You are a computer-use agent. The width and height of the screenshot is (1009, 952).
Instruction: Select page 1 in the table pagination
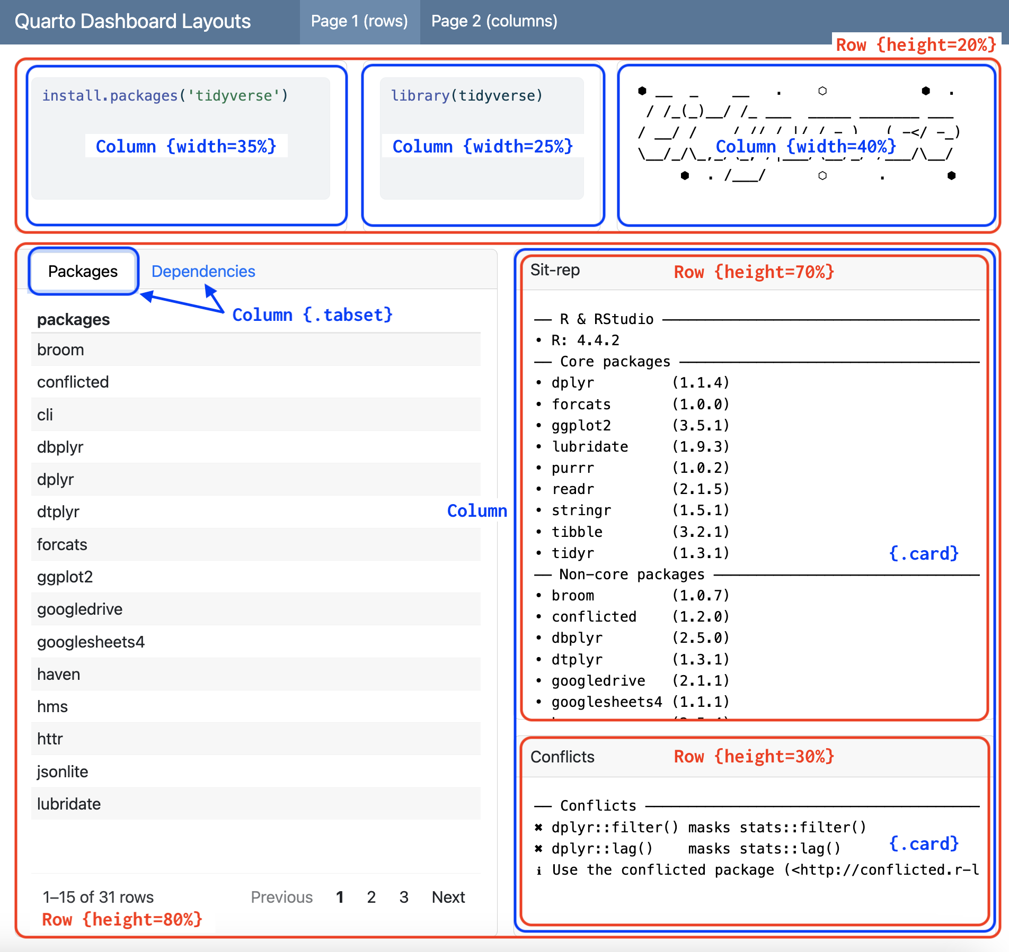tap(340, 897)
